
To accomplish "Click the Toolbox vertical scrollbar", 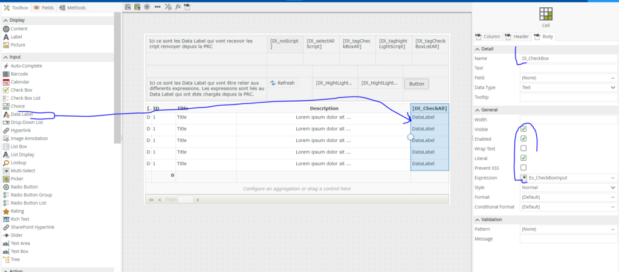I will click(x=117, y=77).
